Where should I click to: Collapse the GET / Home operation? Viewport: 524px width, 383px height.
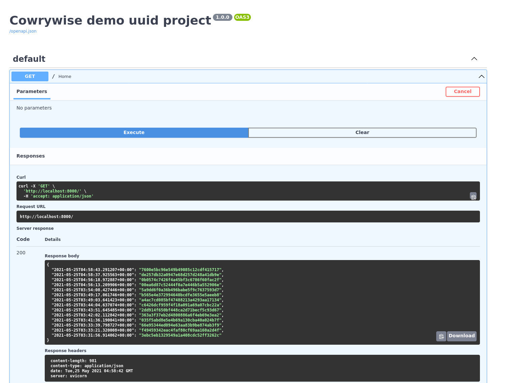[x=482, y=77]
